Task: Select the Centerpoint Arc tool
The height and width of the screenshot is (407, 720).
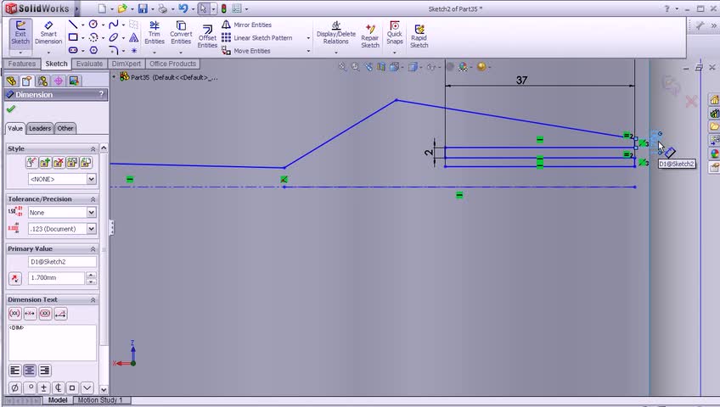Action: click(x=93, y=37)
